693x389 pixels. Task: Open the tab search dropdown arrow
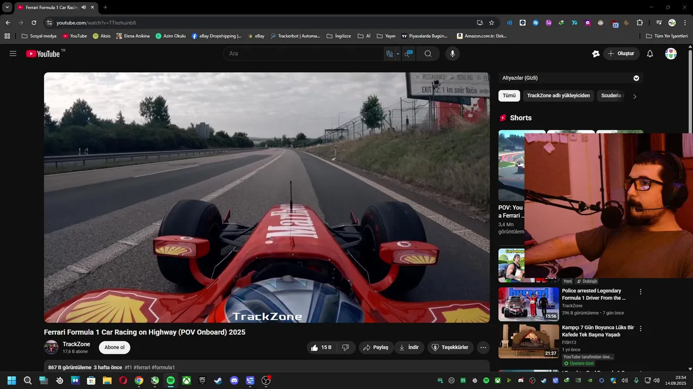coord(7,8)
